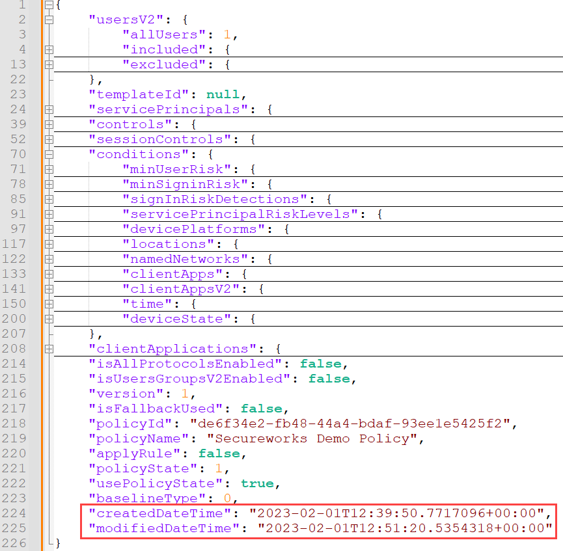The height and width of the screenshot is (551, 563).
Task: Click the policyId GUID value
Action: 350,423
